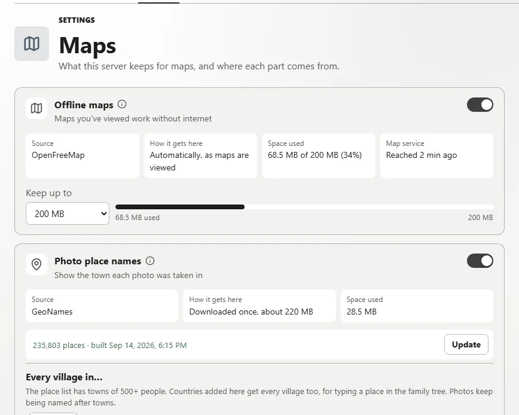Click the Update button for place names
This screenshot has width=519, height=415.
tap(466, 344)
